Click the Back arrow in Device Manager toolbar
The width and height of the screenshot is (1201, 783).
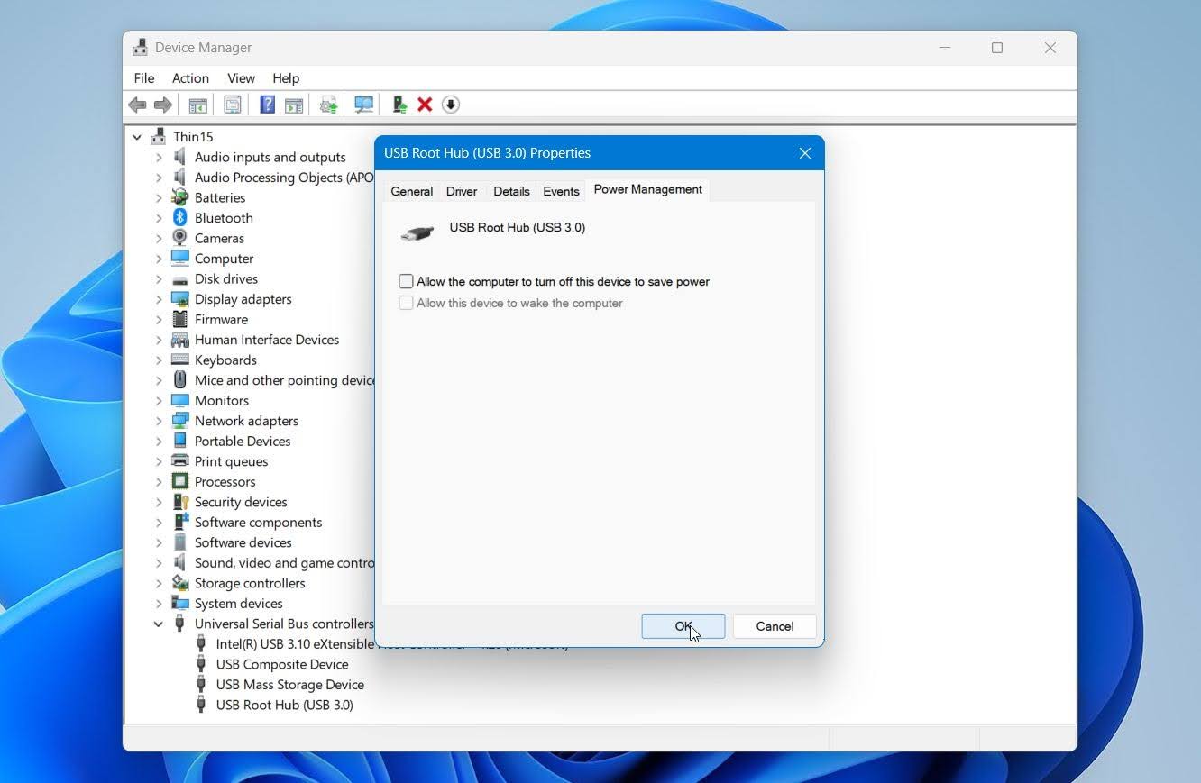click(x=137, y=105)
